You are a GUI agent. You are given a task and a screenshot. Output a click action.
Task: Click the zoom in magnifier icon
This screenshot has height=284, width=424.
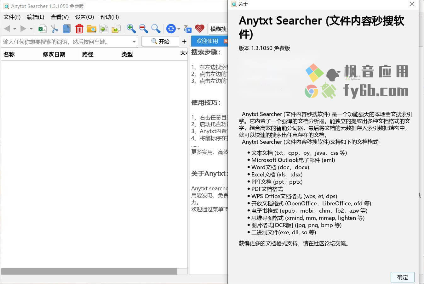[x=131, y=29]
